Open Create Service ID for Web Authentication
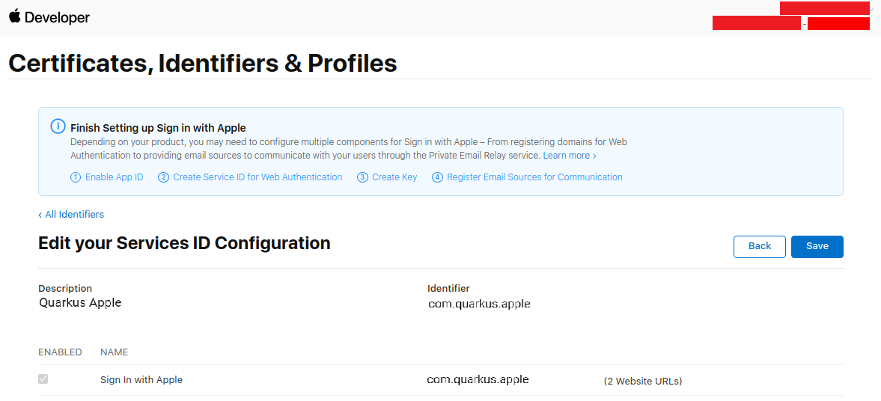Screen dimensions: 881x401 (x=257, y=177)
